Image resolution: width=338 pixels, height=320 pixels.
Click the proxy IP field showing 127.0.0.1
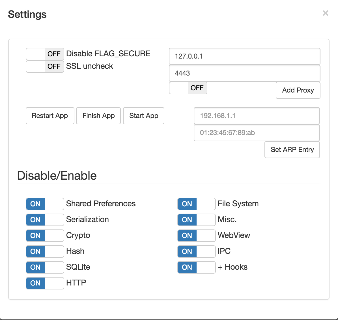pyautogui.click(x=244, y=56)
